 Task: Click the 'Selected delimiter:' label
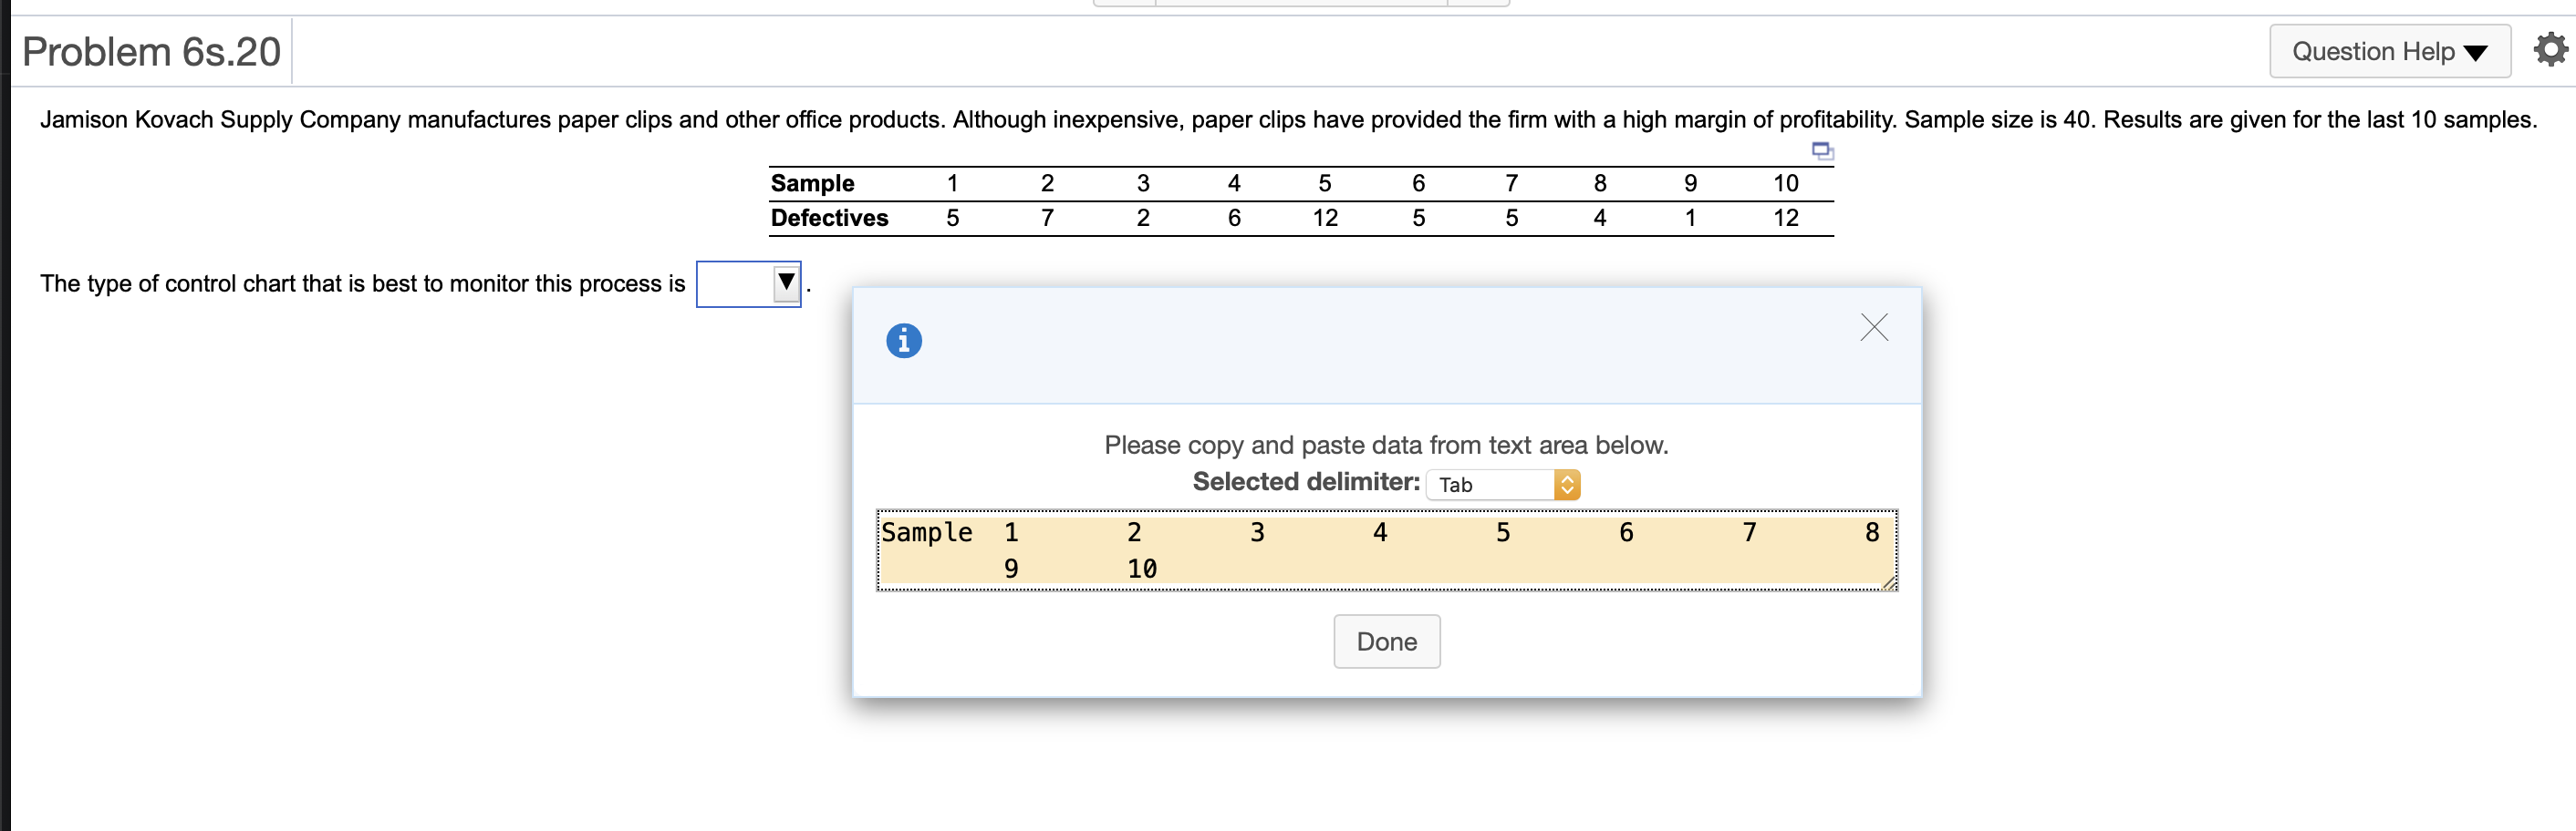tap(1305, 482)
